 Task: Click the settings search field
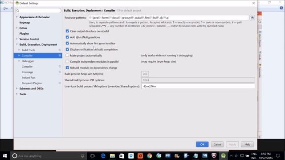(38, 11)
